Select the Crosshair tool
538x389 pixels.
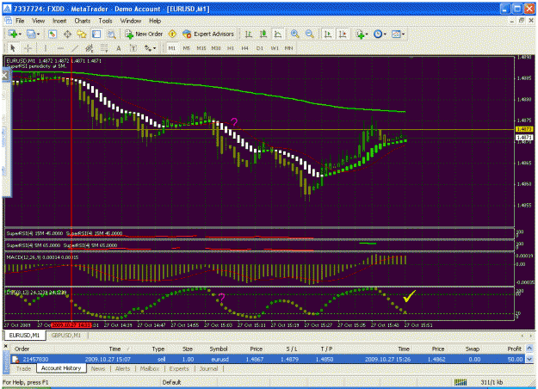point(28,48)
